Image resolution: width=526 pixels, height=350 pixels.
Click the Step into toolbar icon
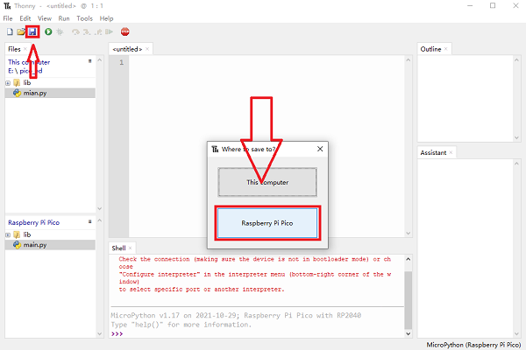click(87, 31)
